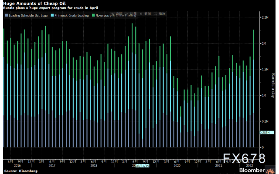Screen dimensions: 279x174
Task: Click the 'Barrels a day' axis title
Action: point(273,85)
